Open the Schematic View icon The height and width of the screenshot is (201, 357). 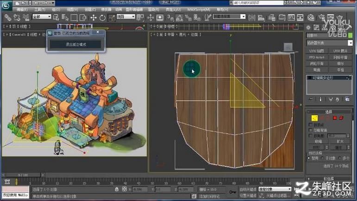pyautogui.click(x=300, y=18)
